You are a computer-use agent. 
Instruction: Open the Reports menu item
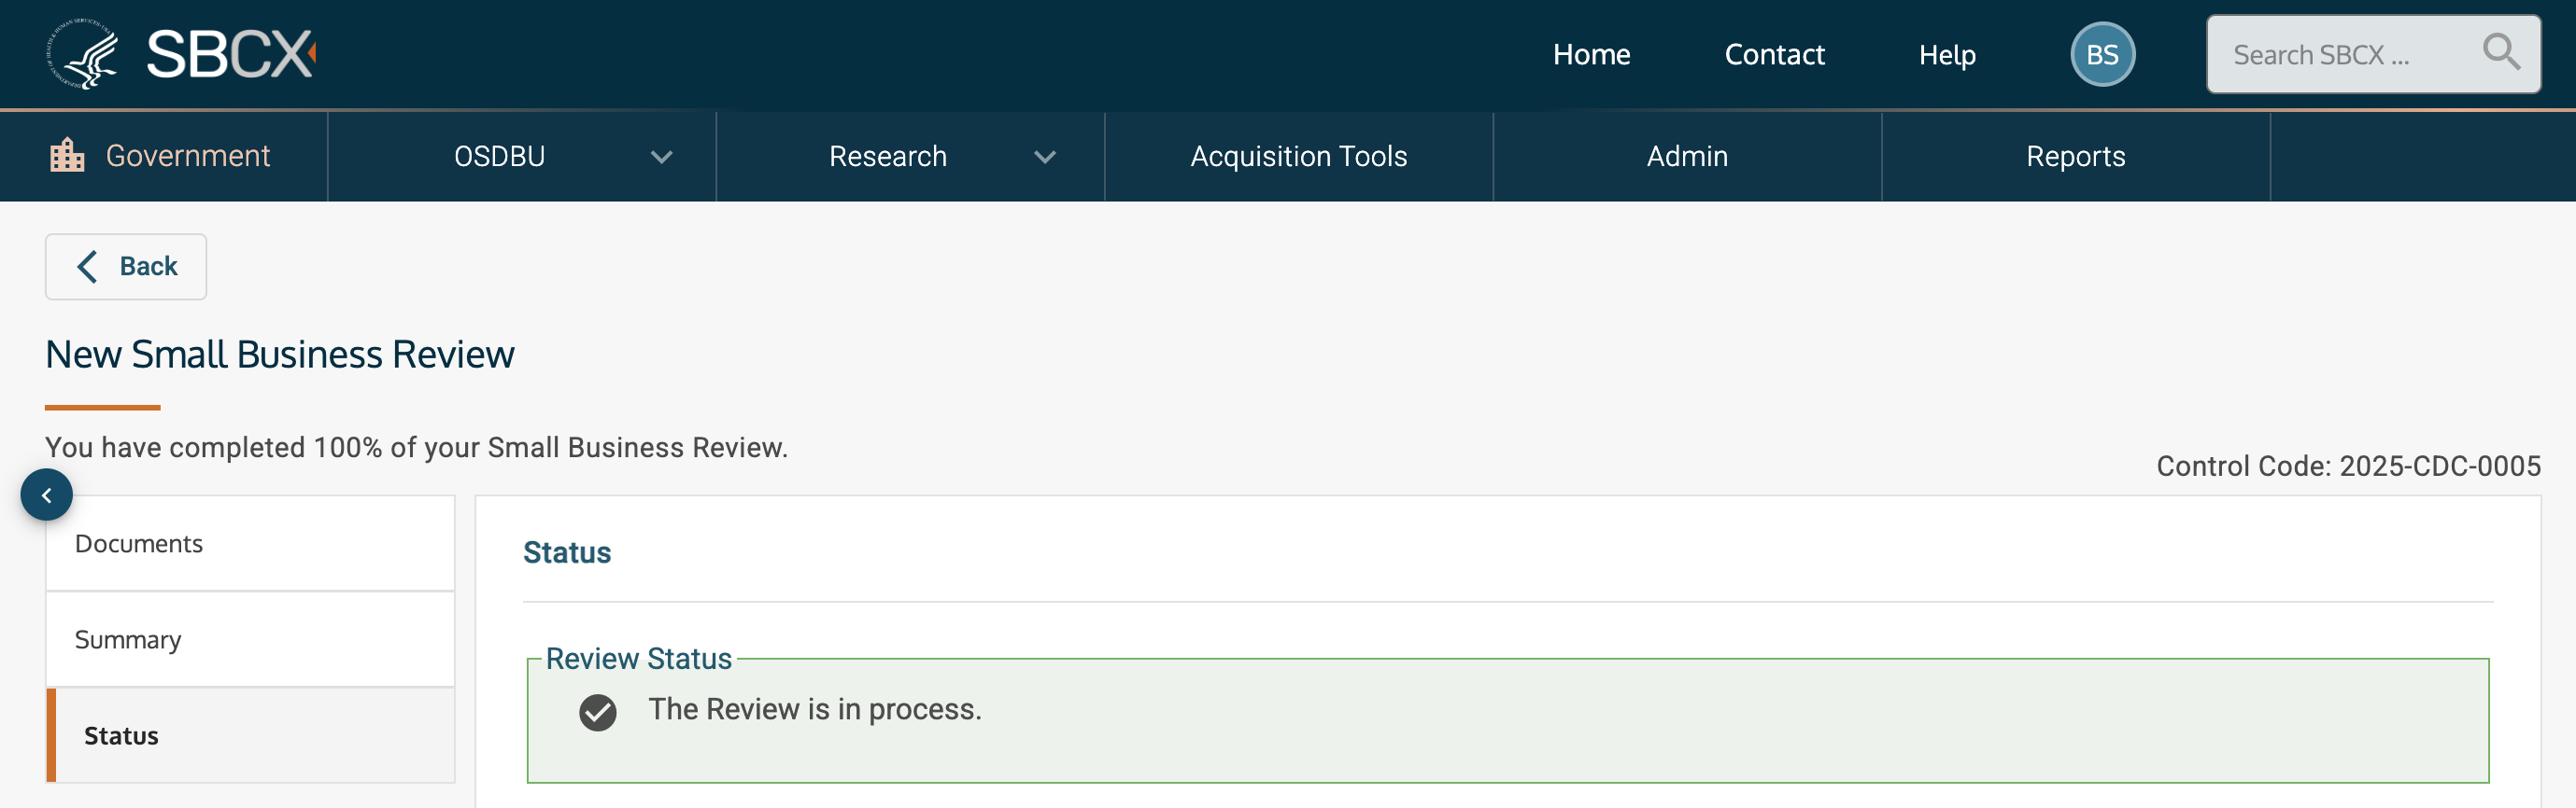tap(2075, 157)
